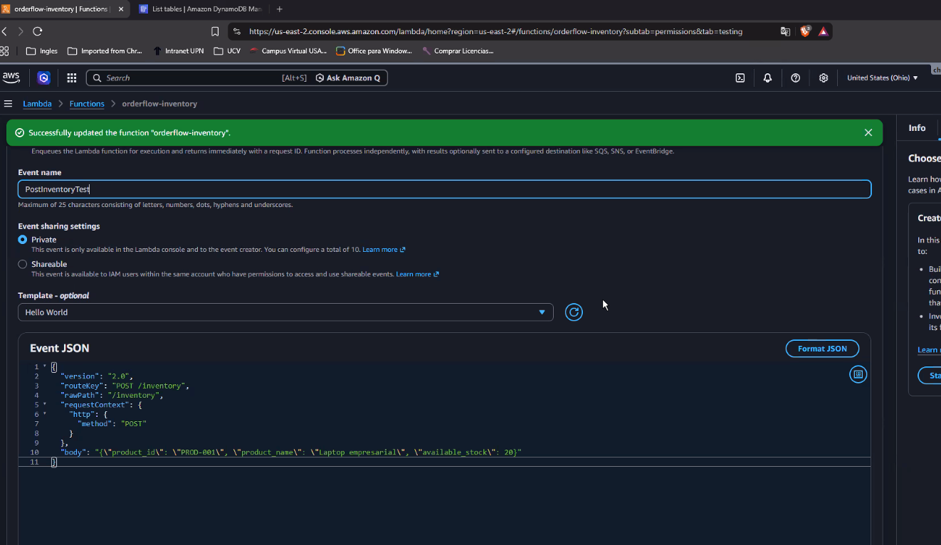941x545 pixels.
Task: Go to Lambda via the breadcrumb link
Action: [x=37, y=104]
